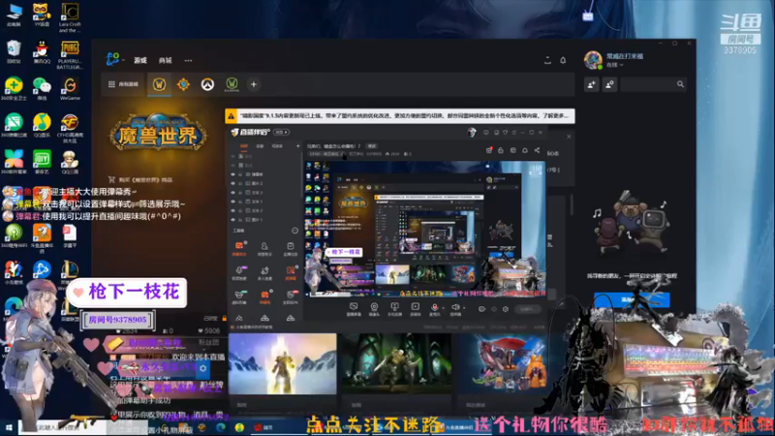This screenshot has width=775, height=436.
Task: Click Battle.net profile avatar
Action: (x=593, y=60)
